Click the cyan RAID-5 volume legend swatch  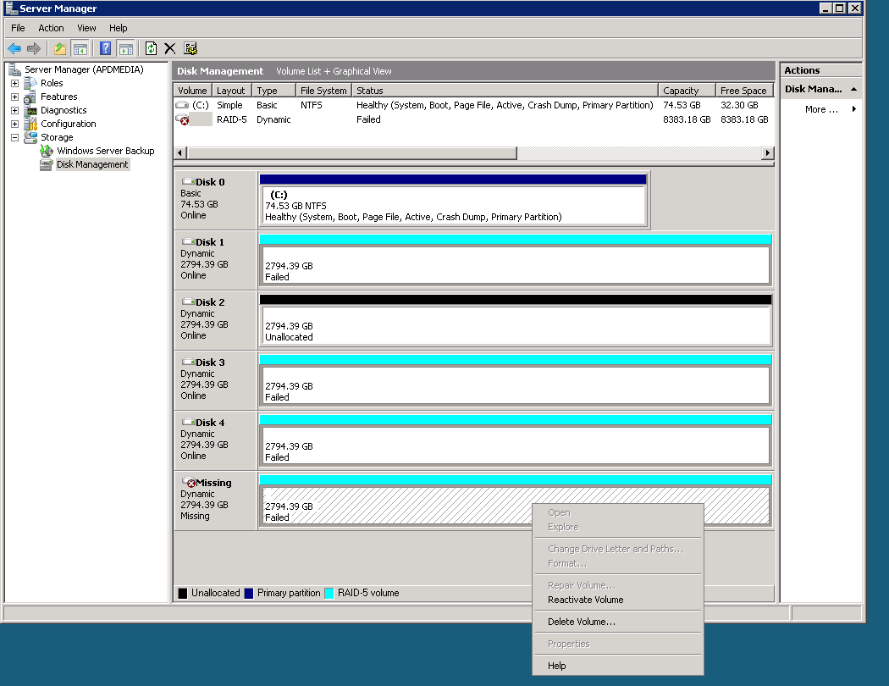[329, 594]
